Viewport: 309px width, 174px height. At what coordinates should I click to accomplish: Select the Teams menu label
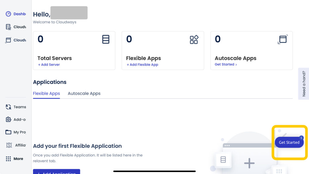[x=20, y=107]
